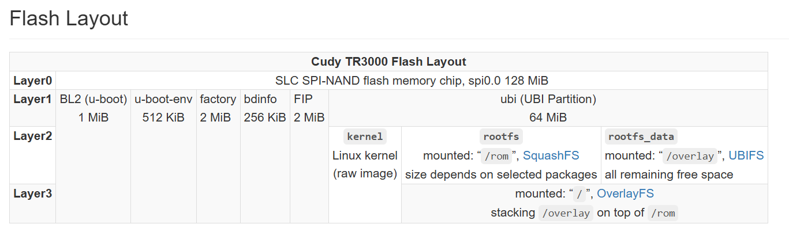Image resolution: width=789 pixels, height=239 pixels.
Task: Click the rootfs_data code label
Action: (x=641, y=137)
